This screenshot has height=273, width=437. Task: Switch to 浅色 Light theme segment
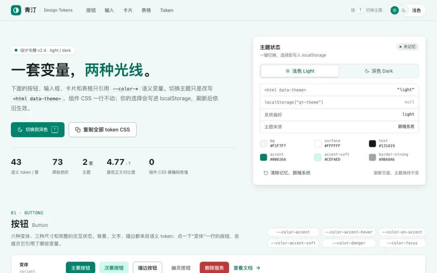tap(300, 71)
